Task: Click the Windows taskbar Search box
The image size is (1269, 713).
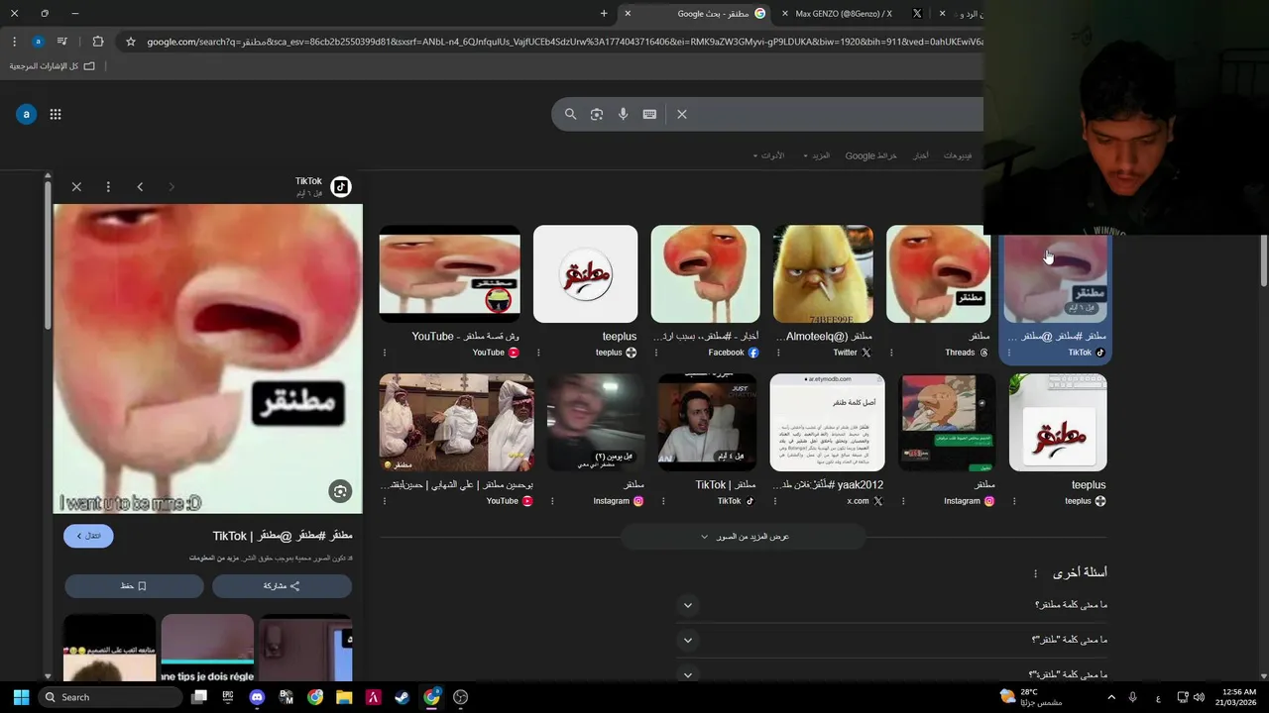Action: [109, 697]
